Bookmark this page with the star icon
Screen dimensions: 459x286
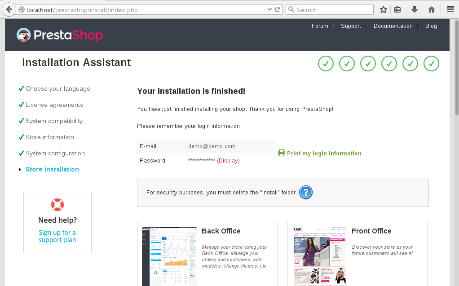tap(384, 10)
